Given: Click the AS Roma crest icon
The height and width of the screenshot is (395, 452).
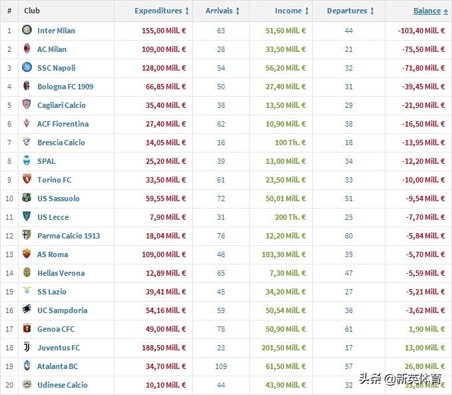Looking at the screenshot, I should tap(27, 254).
